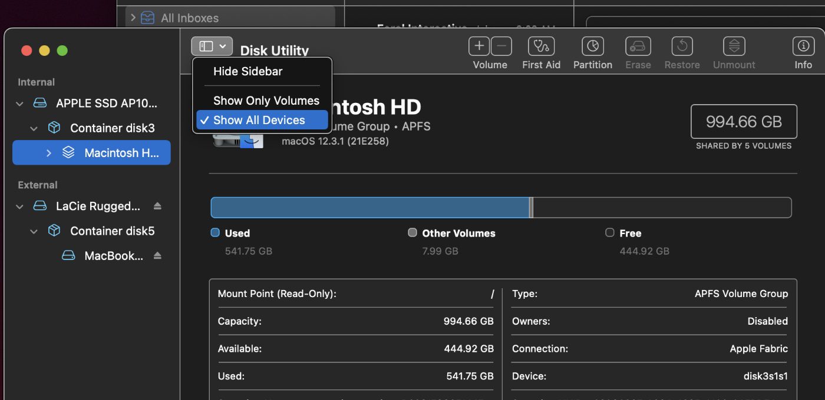The width and height of the screenshot is (825, 400).
Task: Click the minus Volume button
Action: coord(501,46)
